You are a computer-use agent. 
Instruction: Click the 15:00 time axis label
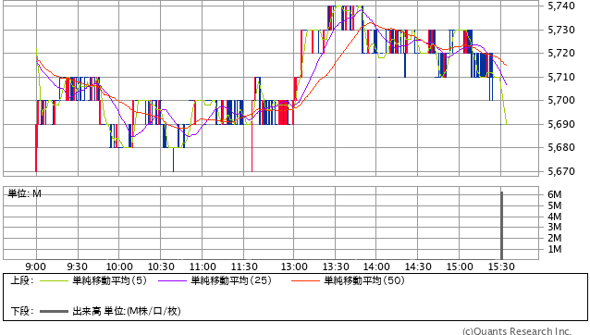click(x=460, y=267)
